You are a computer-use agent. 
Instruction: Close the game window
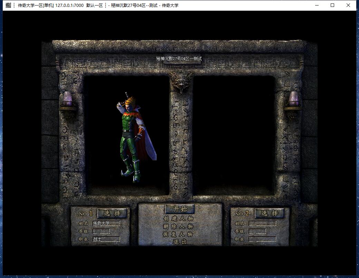click(x=348, y=5)
